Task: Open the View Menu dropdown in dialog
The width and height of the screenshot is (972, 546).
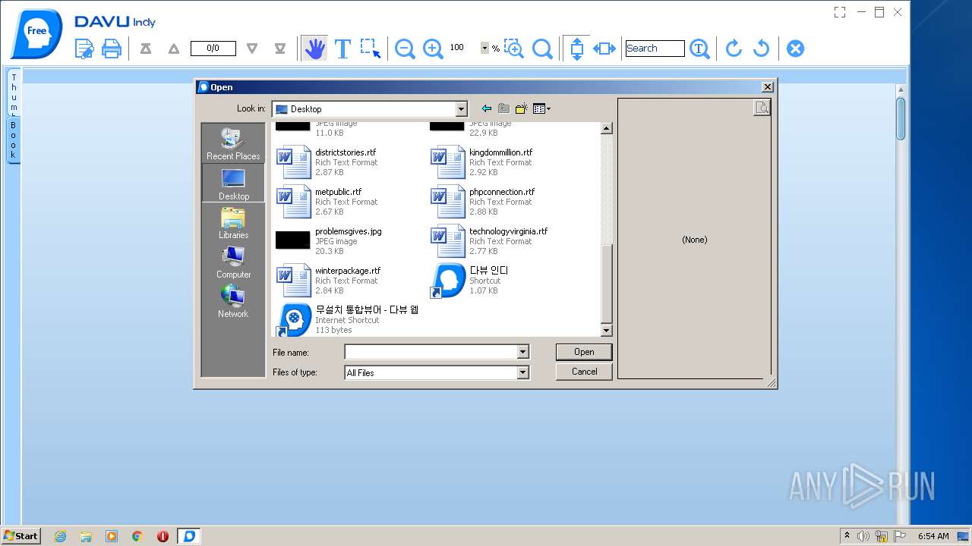Action: coord(541,108)
